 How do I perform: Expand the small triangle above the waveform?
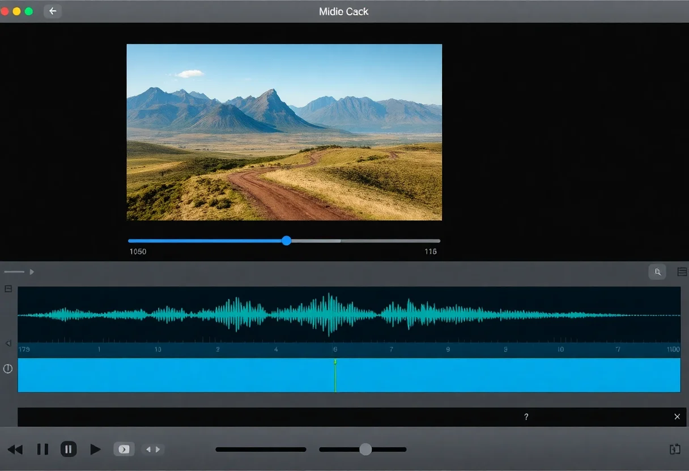[x=32, y=272]
